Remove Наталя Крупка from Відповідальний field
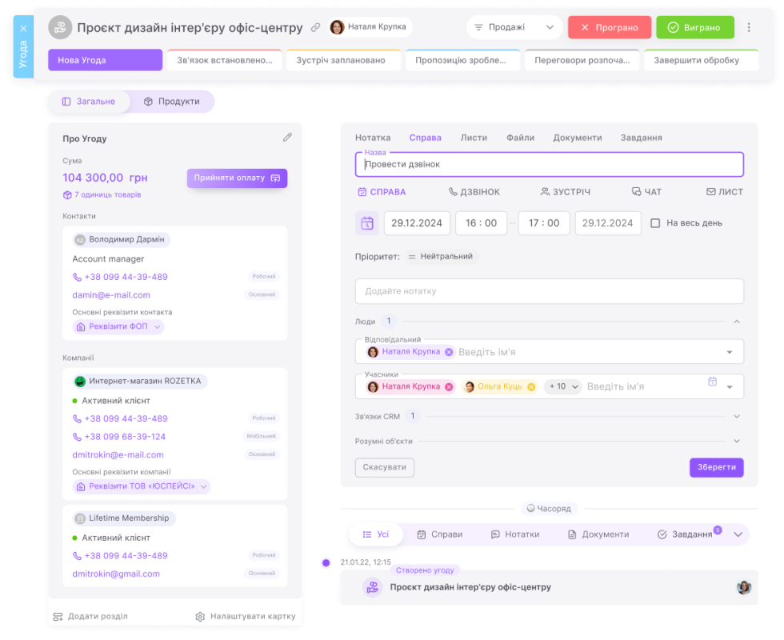 449,352
